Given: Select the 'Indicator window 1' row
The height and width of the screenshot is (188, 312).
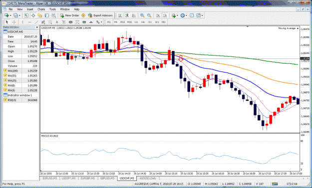Looking at the screenshot, I should (x=20, y=95).
